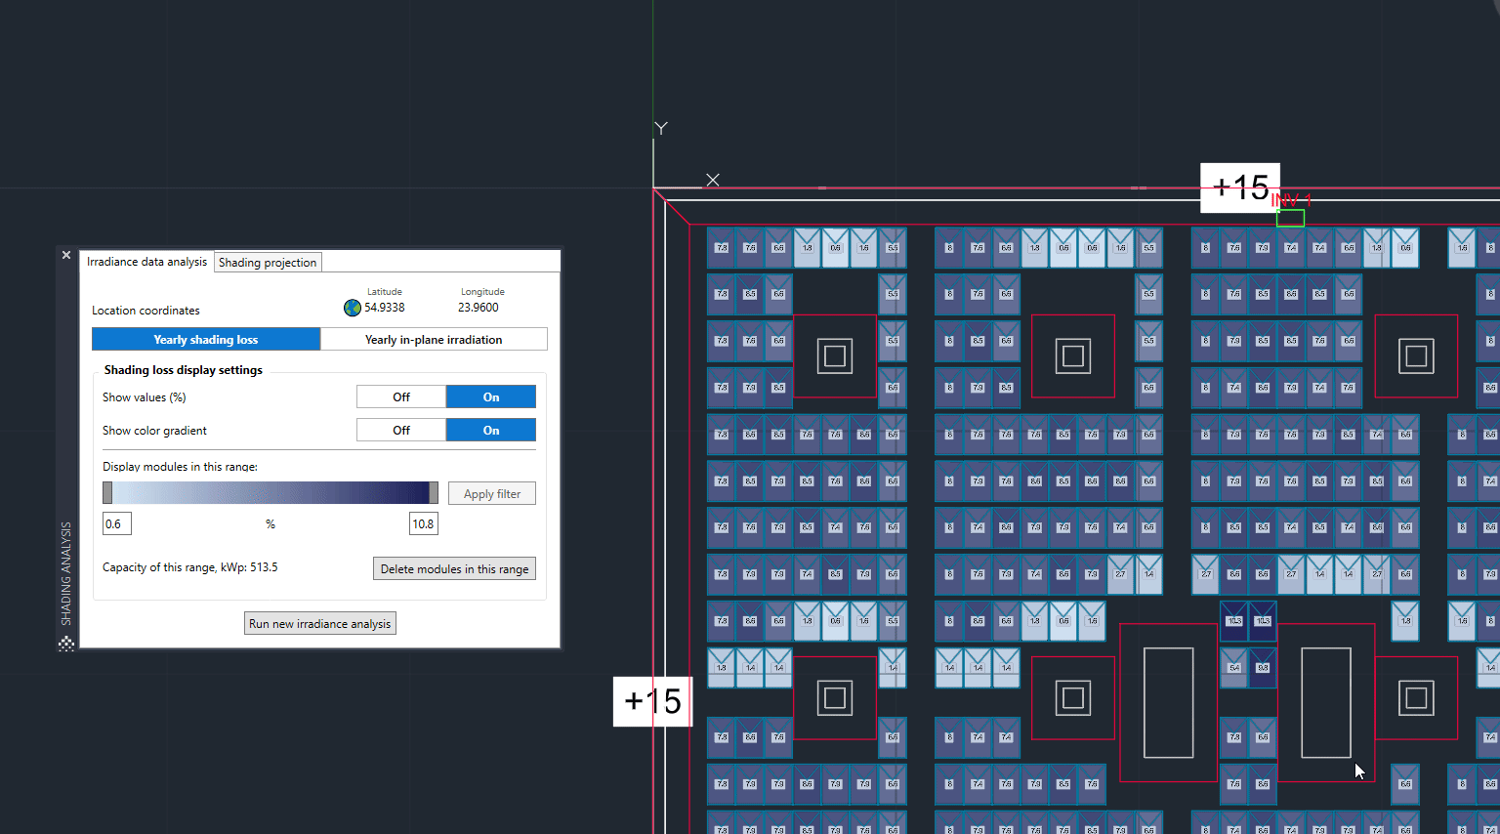The height and width of the screenshot is (834, 1500).
Task: Select the +15 elevation label on the left
Action: 652,700
